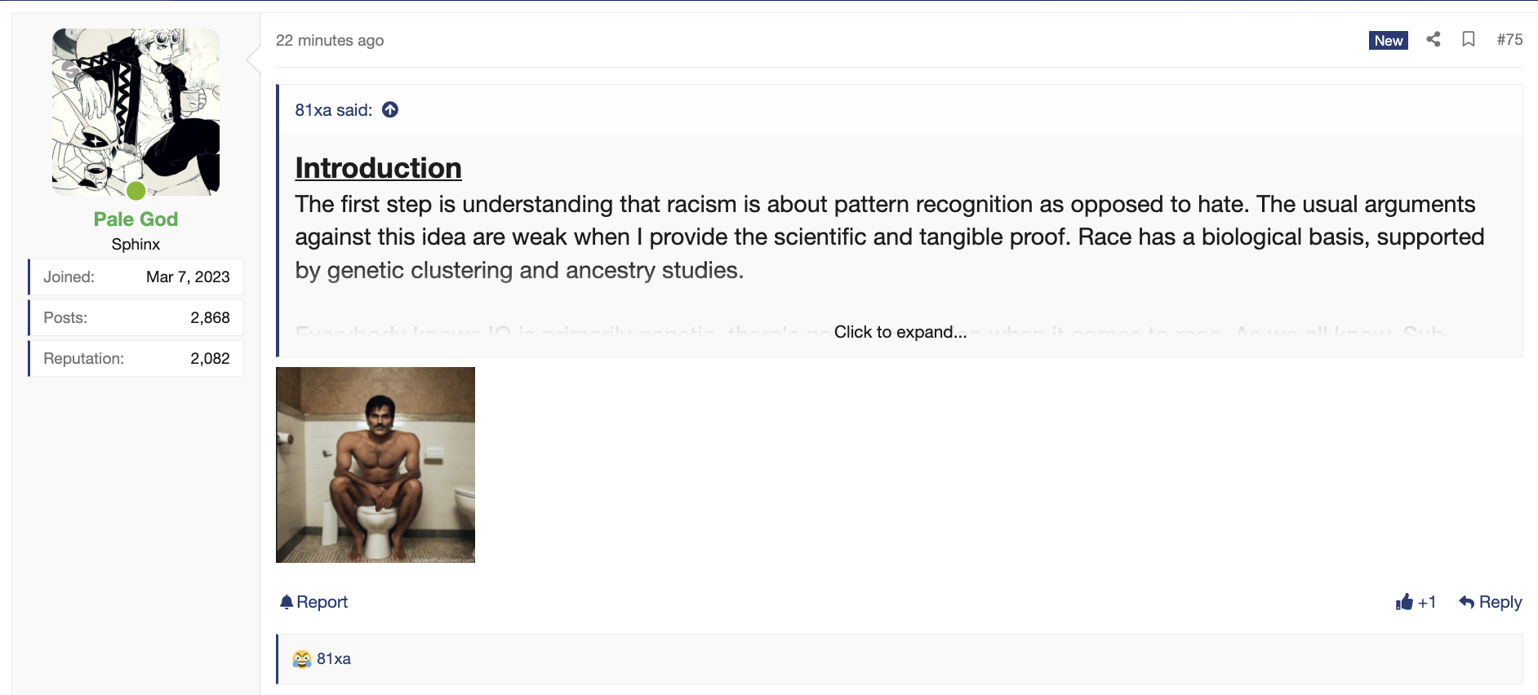Click the +1 like button text
The width and height of the screenshot is (1538, 695).
[x=1427, y=602]
